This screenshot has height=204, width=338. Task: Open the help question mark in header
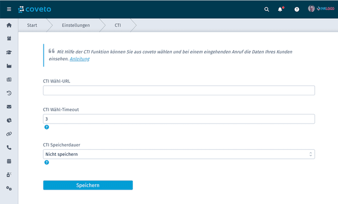(297, 9)
